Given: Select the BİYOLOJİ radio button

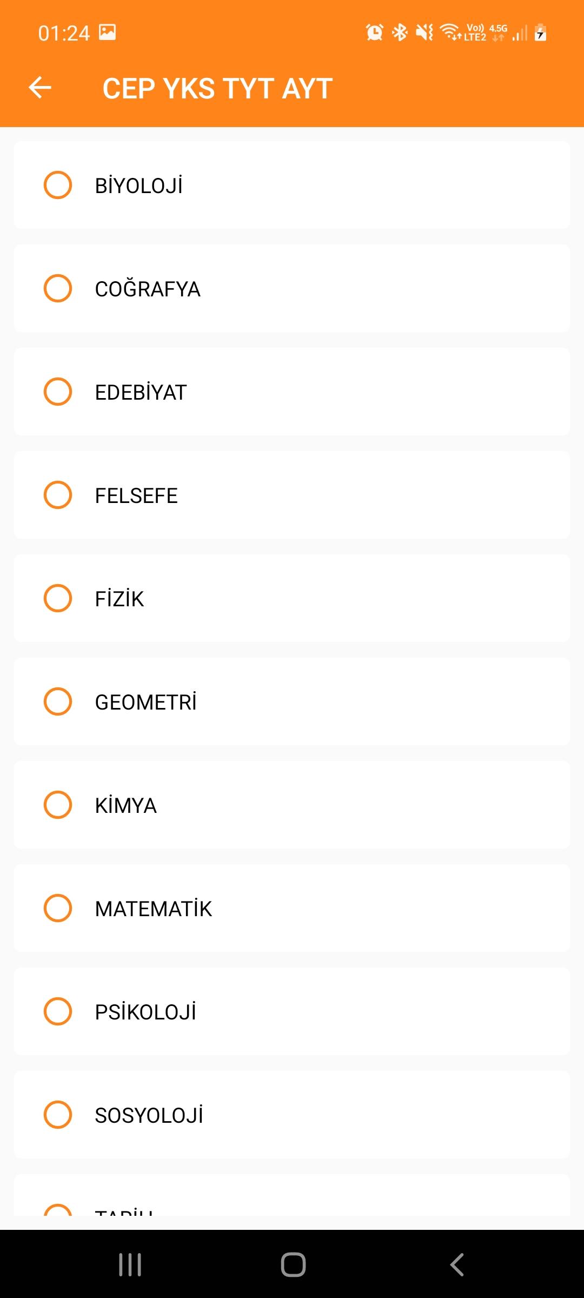Looking at the screenshot, I should pyautogui.click(x=58, y=185).
